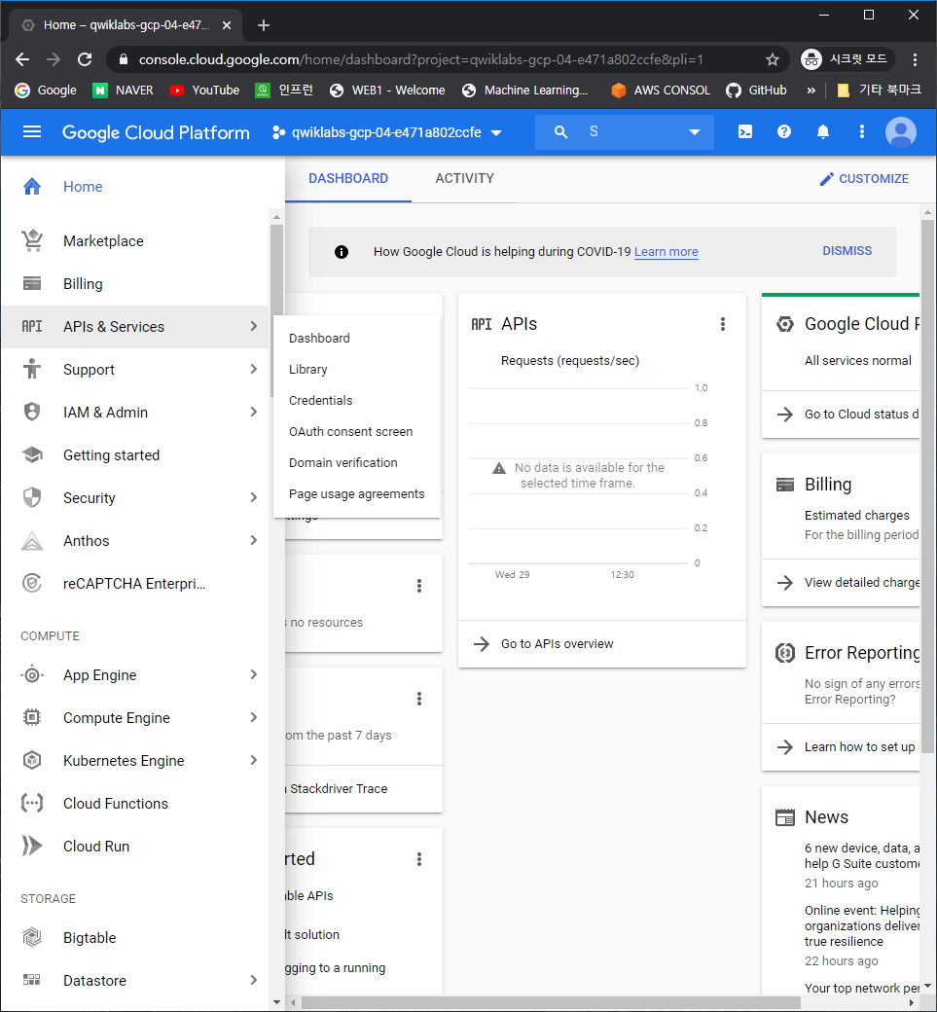Open APIs card three-dot menu
The image size is (937, 1012).
[x=723, y=324]
